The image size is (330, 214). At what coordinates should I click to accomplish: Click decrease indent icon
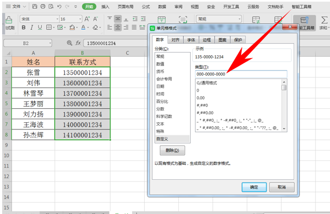tap(135, 19)
